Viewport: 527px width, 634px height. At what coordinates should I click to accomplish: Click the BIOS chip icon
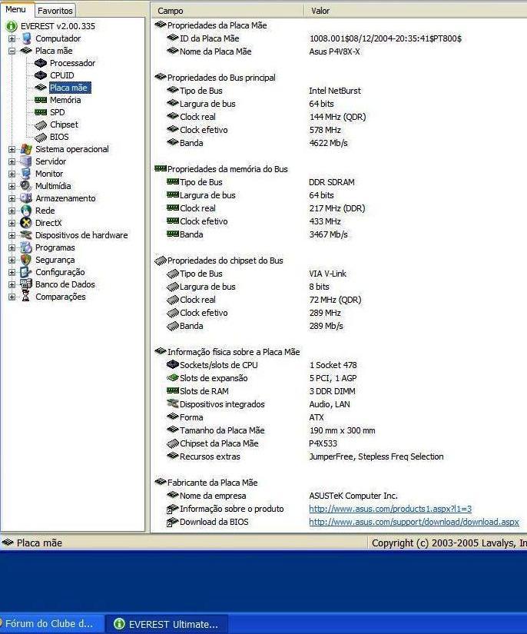coord(41,138)
